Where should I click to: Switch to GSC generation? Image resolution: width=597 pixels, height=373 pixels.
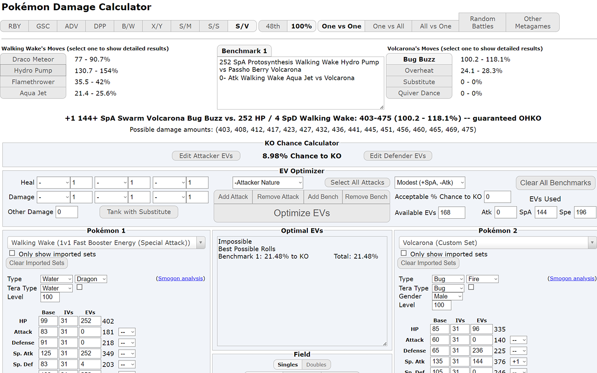pyautogui.click(x=43, y=26)
